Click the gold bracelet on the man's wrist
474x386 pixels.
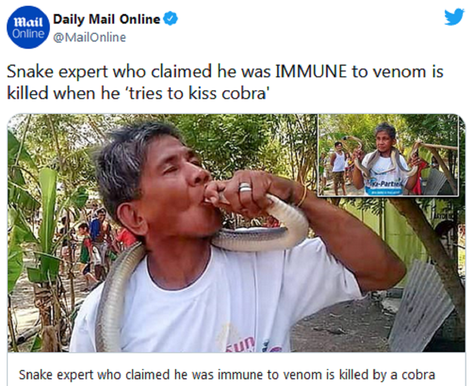(x=302, y=196)
